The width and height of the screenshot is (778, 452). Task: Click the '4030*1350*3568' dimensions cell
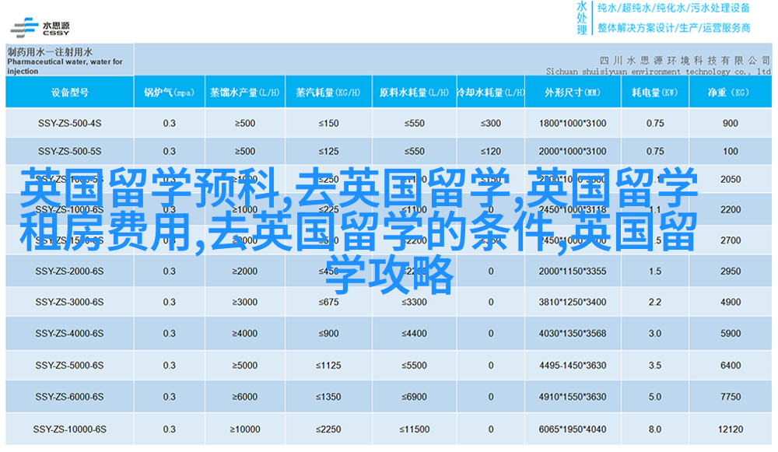coord(573,334)
